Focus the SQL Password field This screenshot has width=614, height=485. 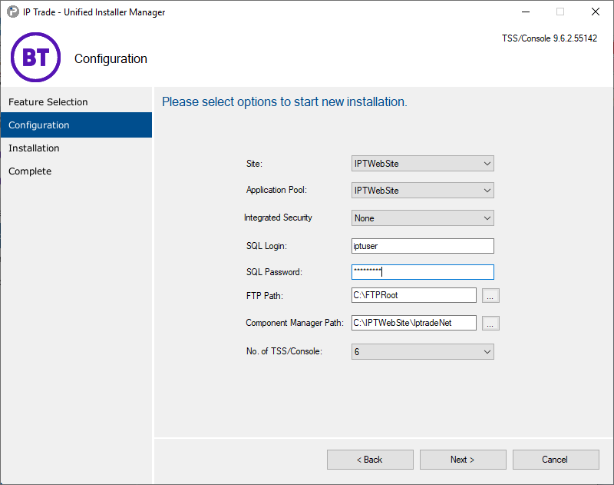point(422,271)
